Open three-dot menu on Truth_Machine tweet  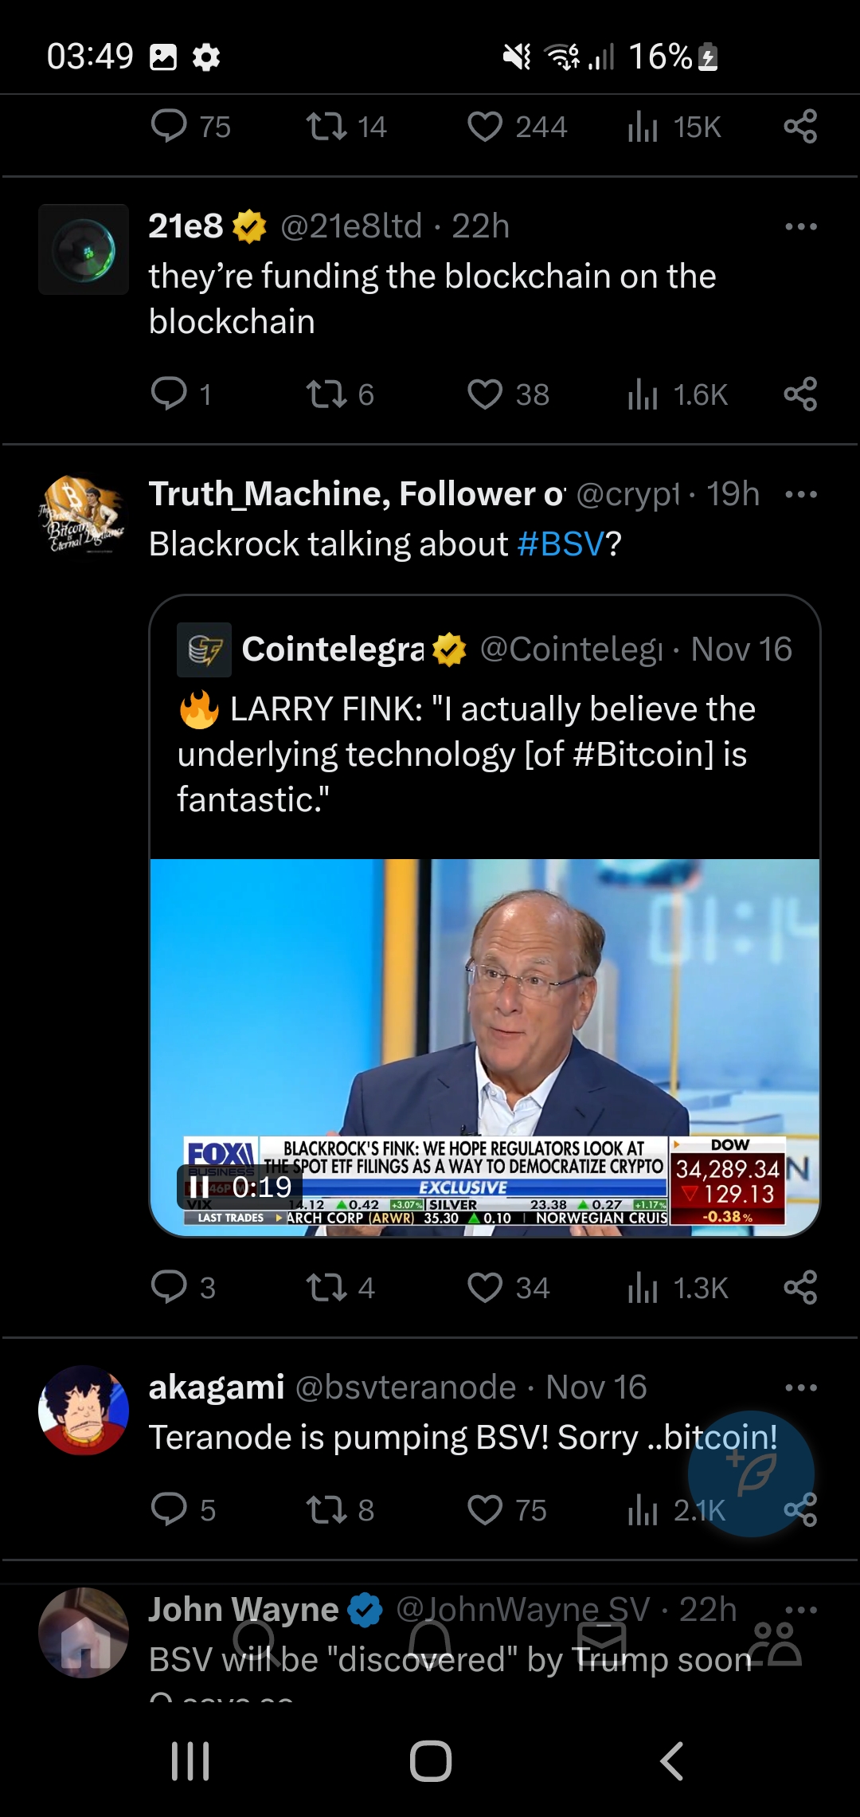(x=800, y=494)
